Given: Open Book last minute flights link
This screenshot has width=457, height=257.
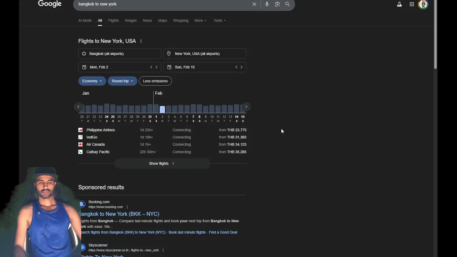Looking at the screenshot, I should 187,232.
